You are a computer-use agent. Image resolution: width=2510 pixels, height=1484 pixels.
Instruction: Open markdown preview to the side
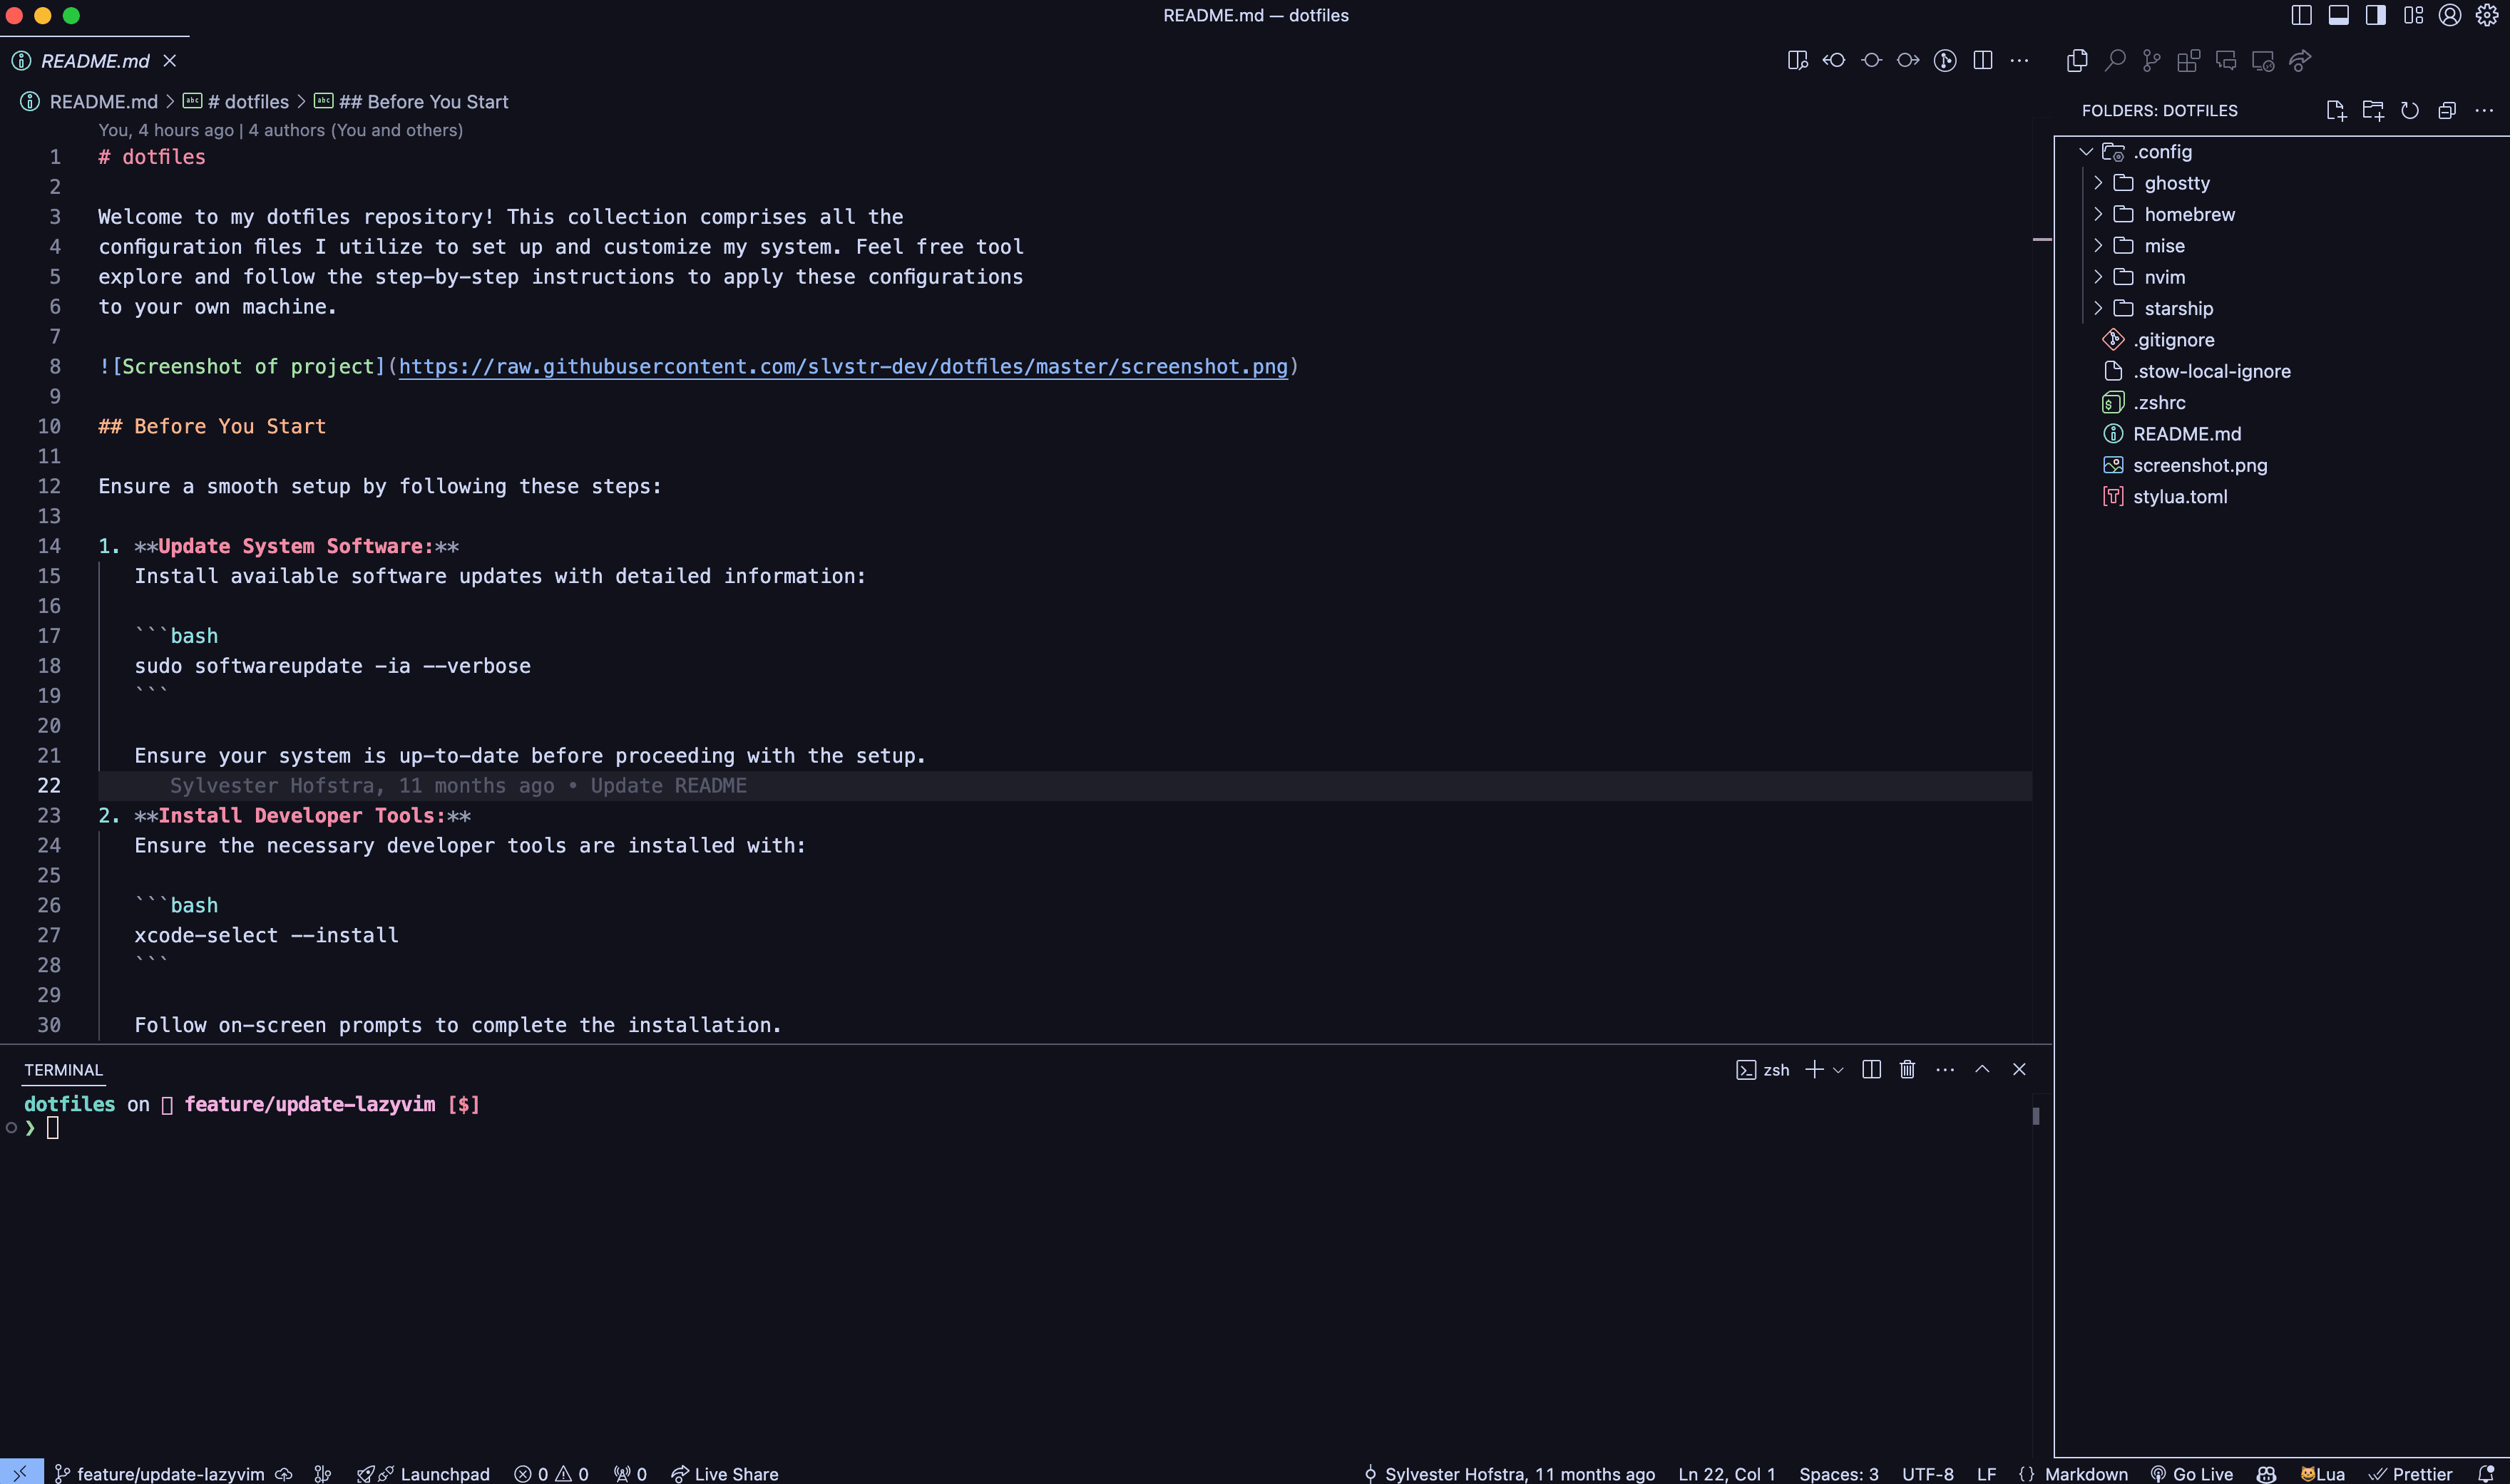point(1797,61)
